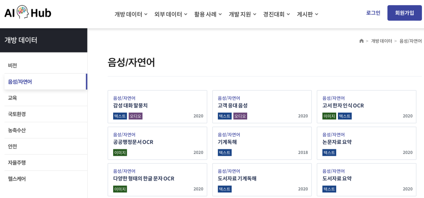
Task: Open the 게시판 navigation menu
Action: click(307, 14)
